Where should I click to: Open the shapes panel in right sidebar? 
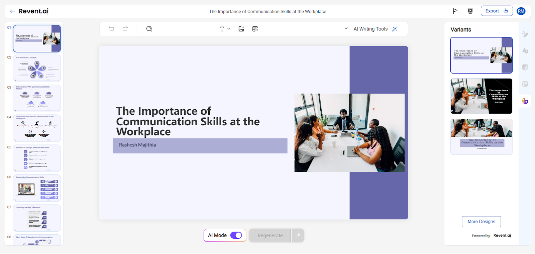pos(525,51)
